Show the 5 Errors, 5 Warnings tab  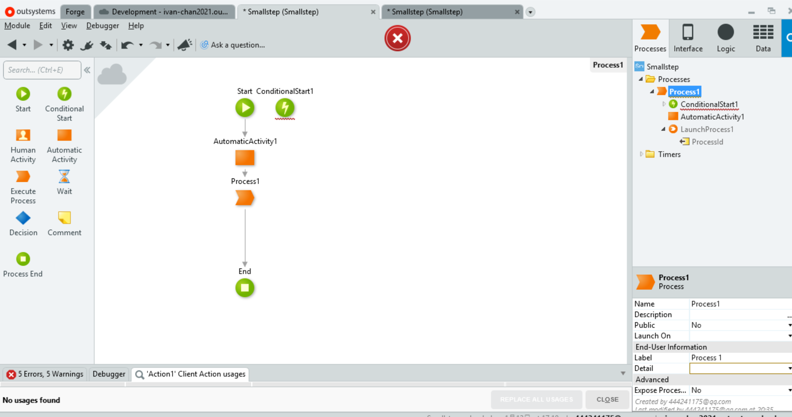(x=45, y=374)
